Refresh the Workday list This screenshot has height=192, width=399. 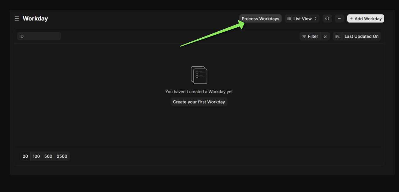coord(327,19)
